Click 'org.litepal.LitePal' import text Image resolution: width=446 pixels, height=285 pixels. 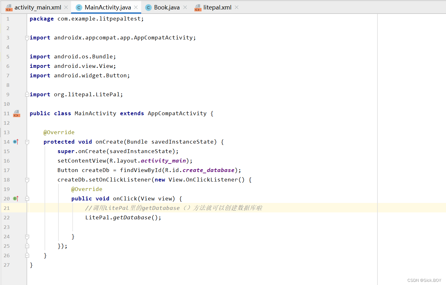coord(87,94)
